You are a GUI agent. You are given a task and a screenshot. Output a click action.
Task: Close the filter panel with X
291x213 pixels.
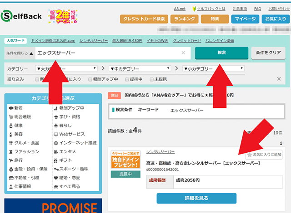coord(279,79)
